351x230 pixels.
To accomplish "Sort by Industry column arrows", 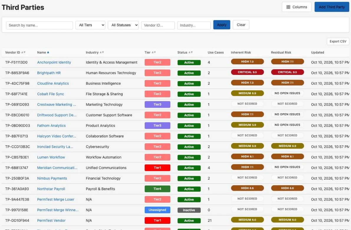I will coord(102,52).
